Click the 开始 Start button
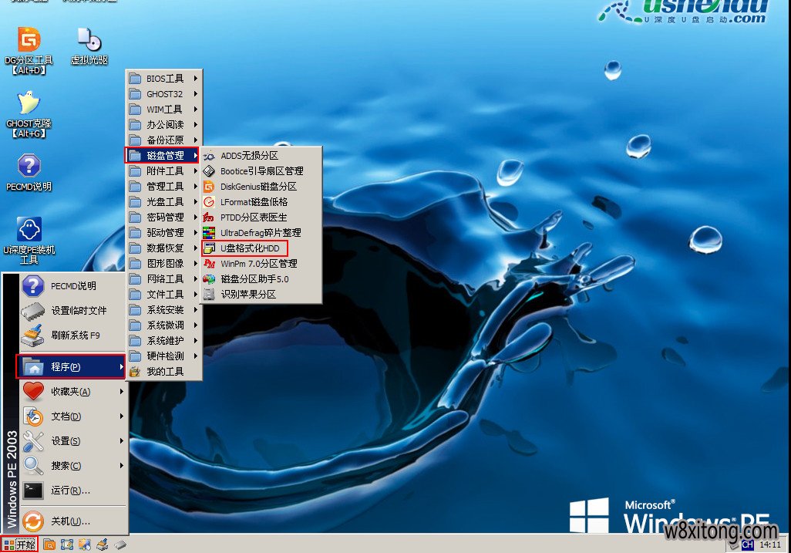Screen dimensions: 791x553 [19, 544]
